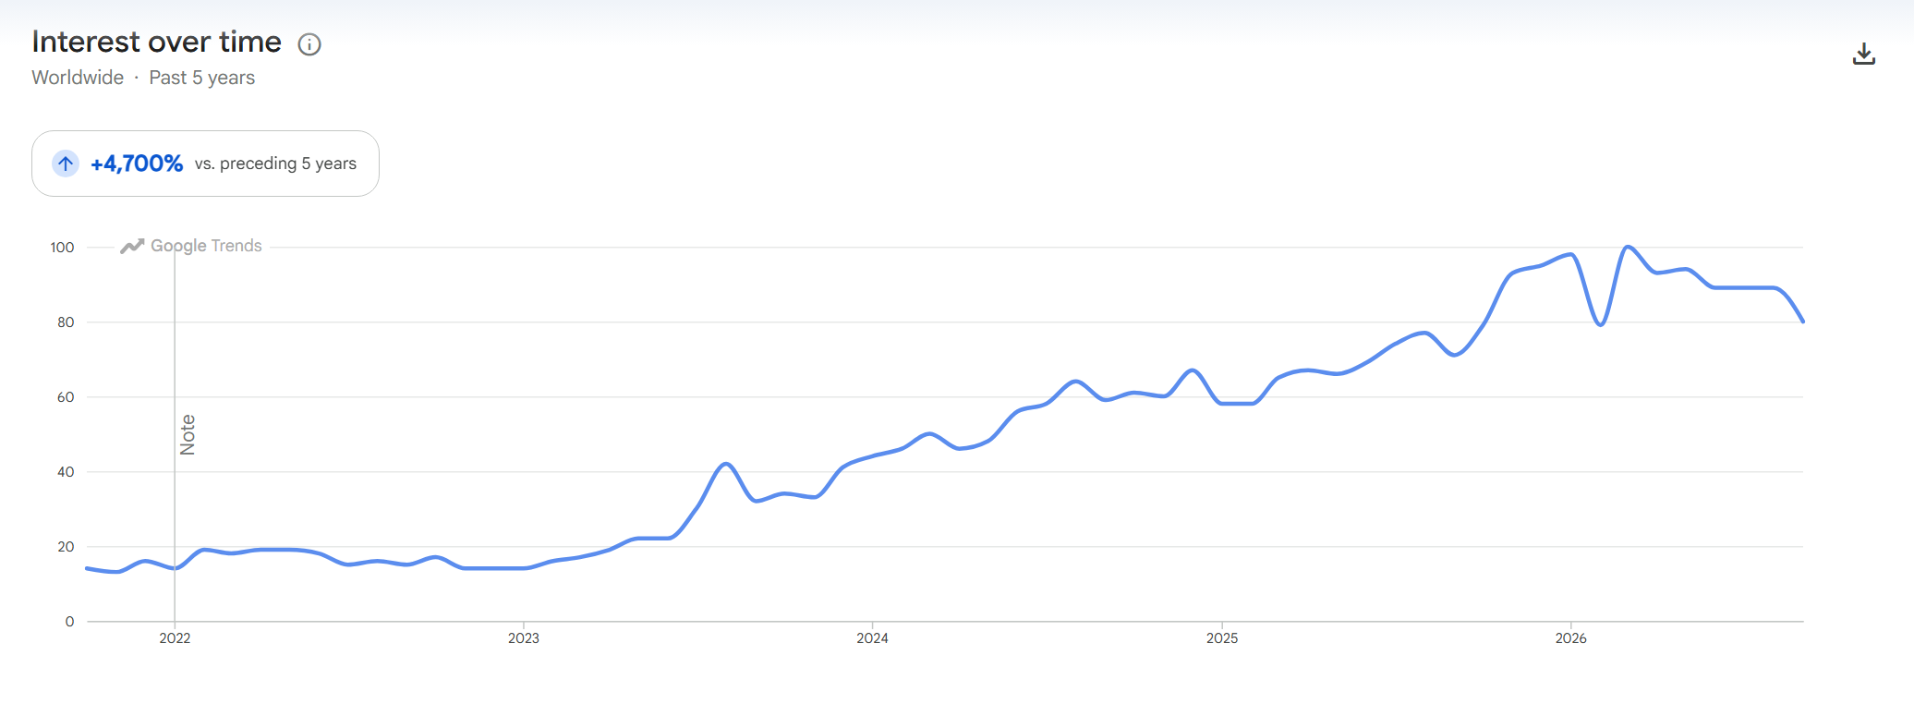Click the 20 y-axis value
Screen dimensions: 1914x716
66,547
